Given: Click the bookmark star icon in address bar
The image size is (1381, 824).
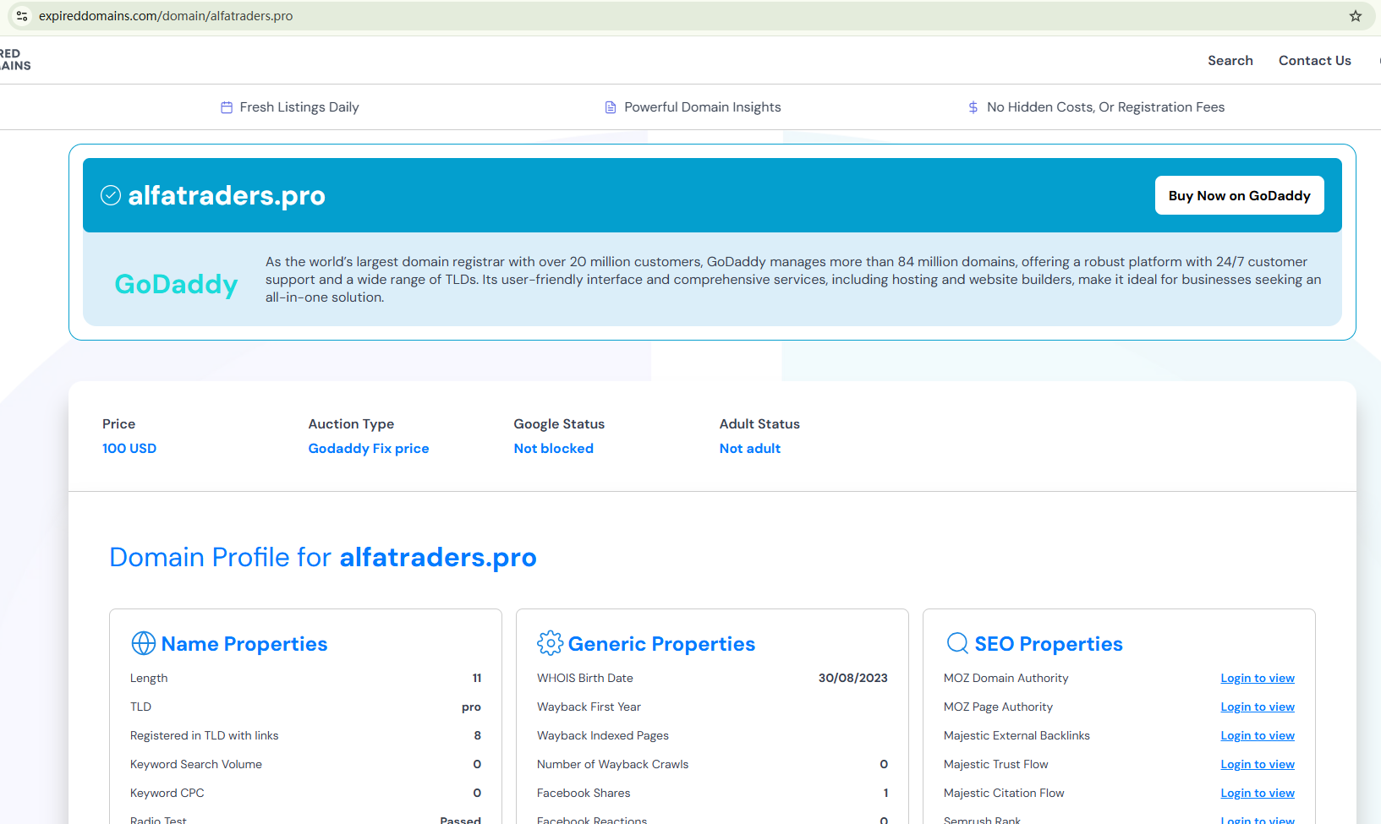Looking at the screenshot, I should tap(1356, 16).
